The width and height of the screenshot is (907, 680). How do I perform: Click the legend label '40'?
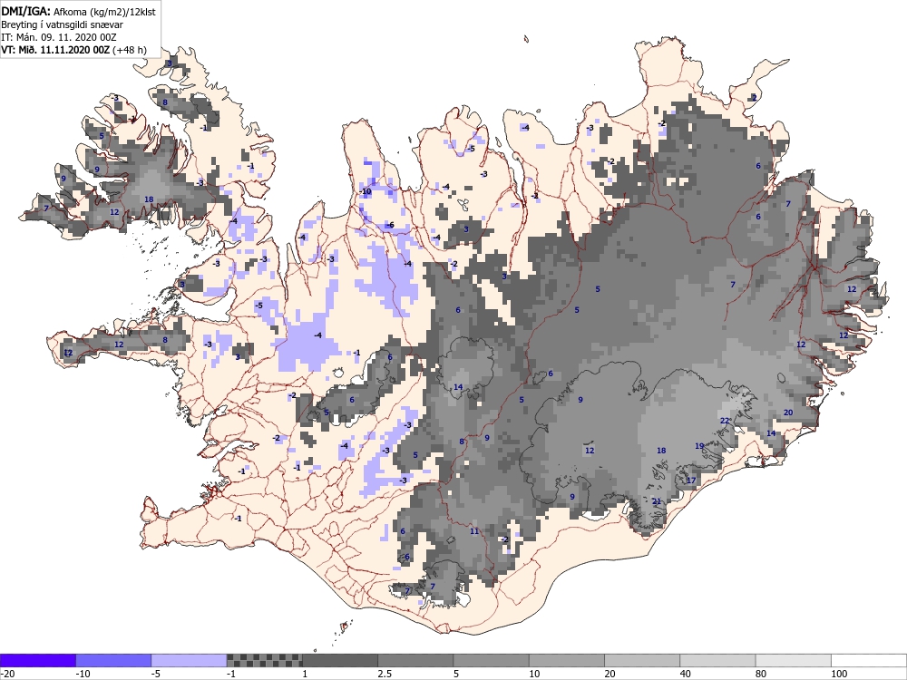(686, 674)
